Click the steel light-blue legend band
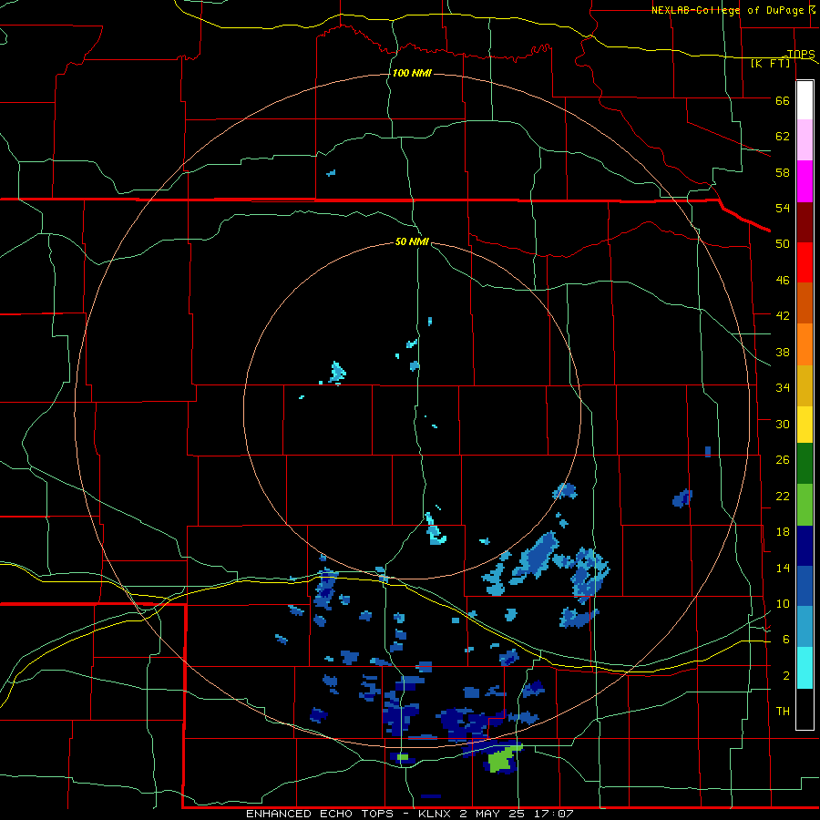The image size is (820, 820). 805,627
